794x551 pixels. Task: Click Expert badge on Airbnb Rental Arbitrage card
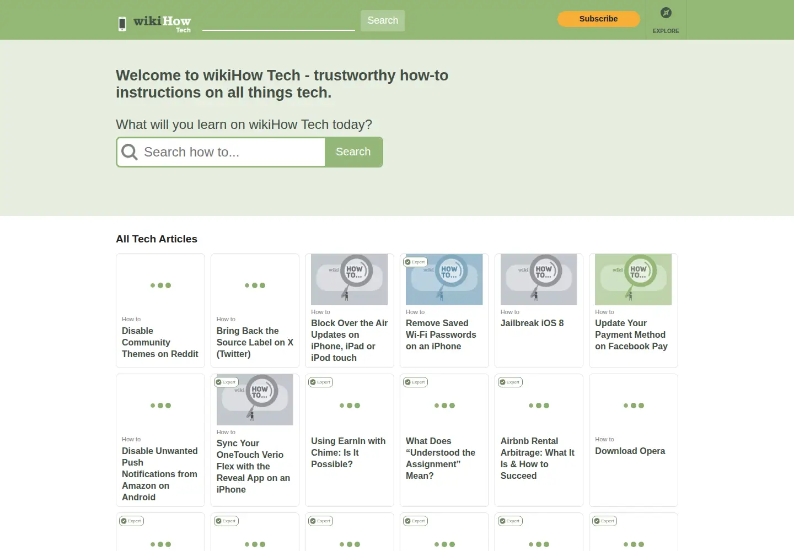point(510,382)
